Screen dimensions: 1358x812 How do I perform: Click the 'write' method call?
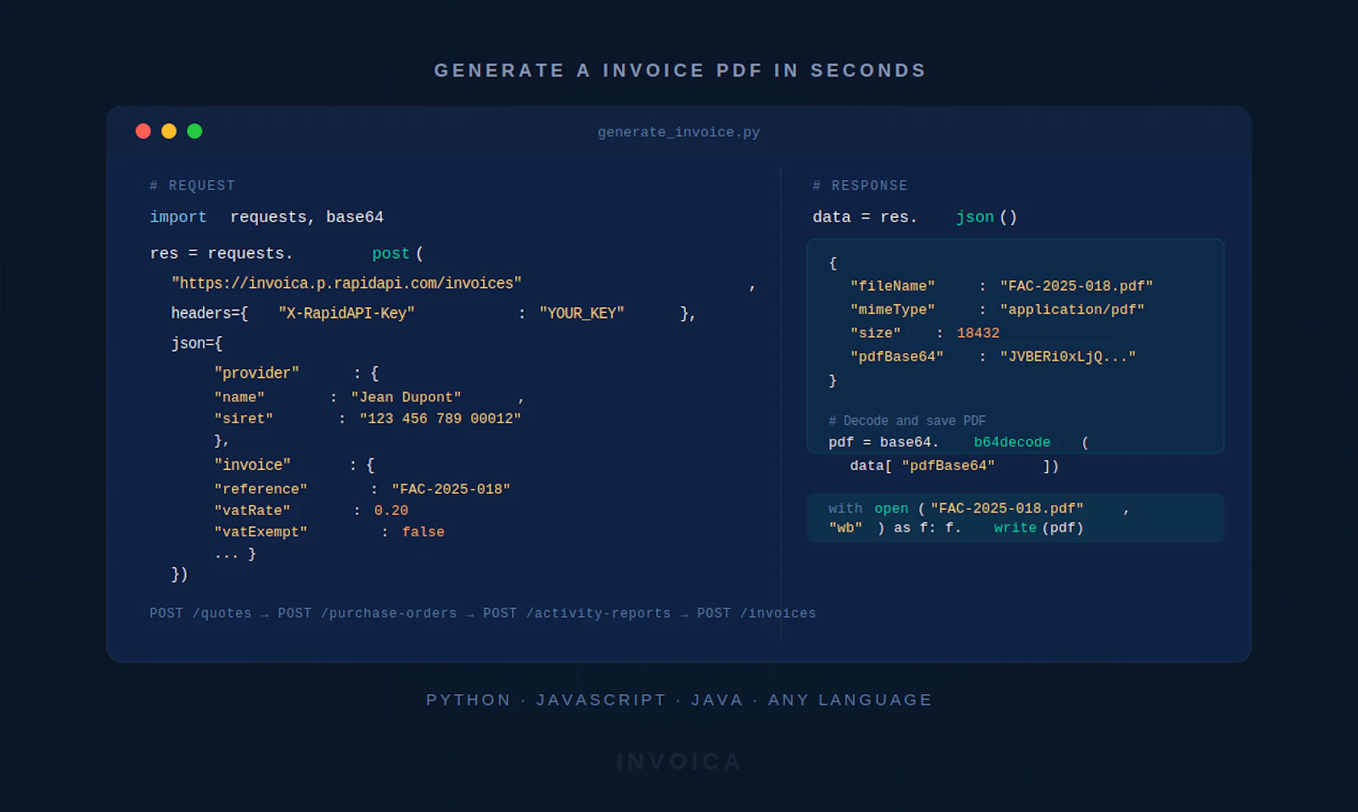click(x=1015, y=528)
